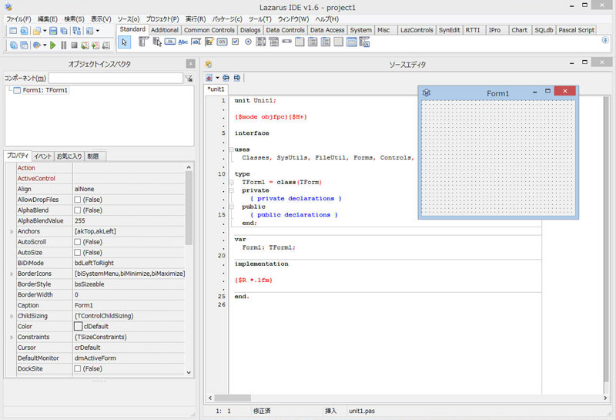The height and width of the screenshot is (420, 616).
Task: Toggle the AutoScroll checkbox
Action: tap(78, 242)
